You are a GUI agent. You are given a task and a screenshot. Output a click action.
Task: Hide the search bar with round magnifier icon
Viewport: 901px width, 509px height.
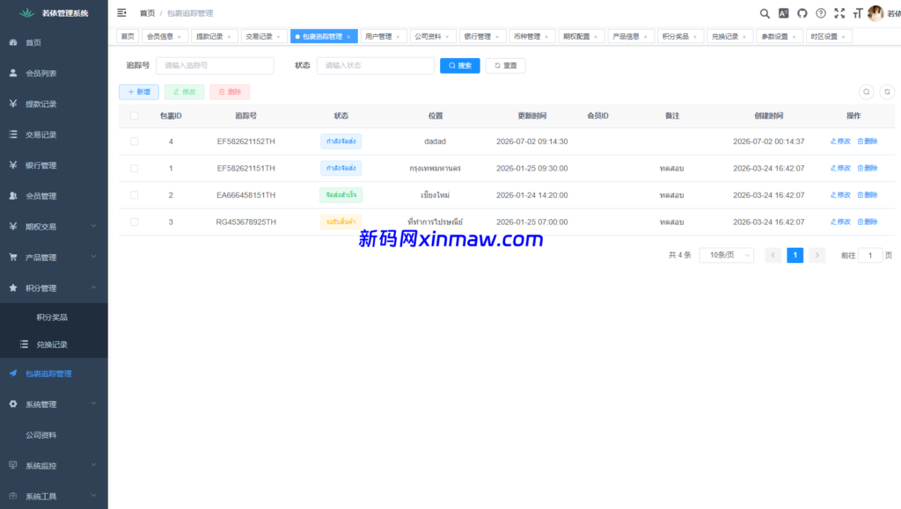(x=867, y=91)
